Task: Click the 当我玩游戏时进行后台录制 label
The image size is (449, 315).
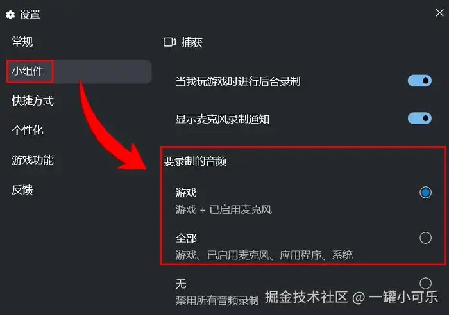Action: pos(238,82)
